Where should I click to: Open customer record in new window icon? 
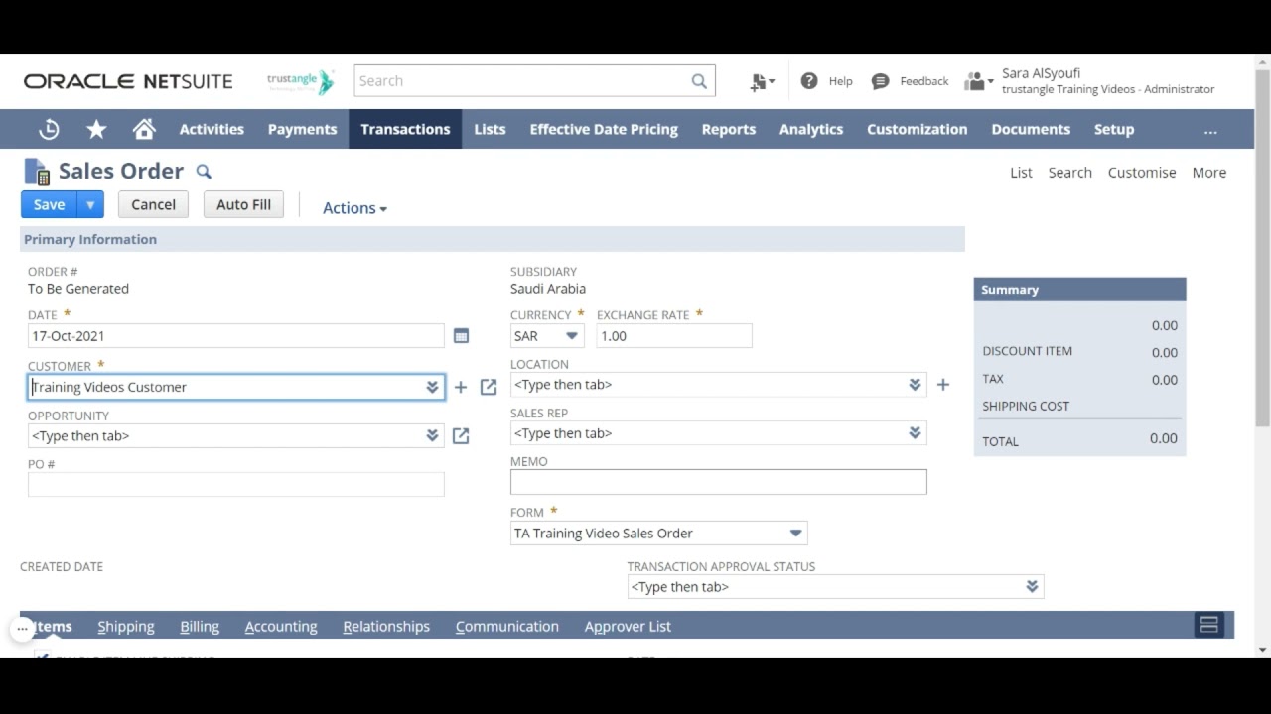488,387
